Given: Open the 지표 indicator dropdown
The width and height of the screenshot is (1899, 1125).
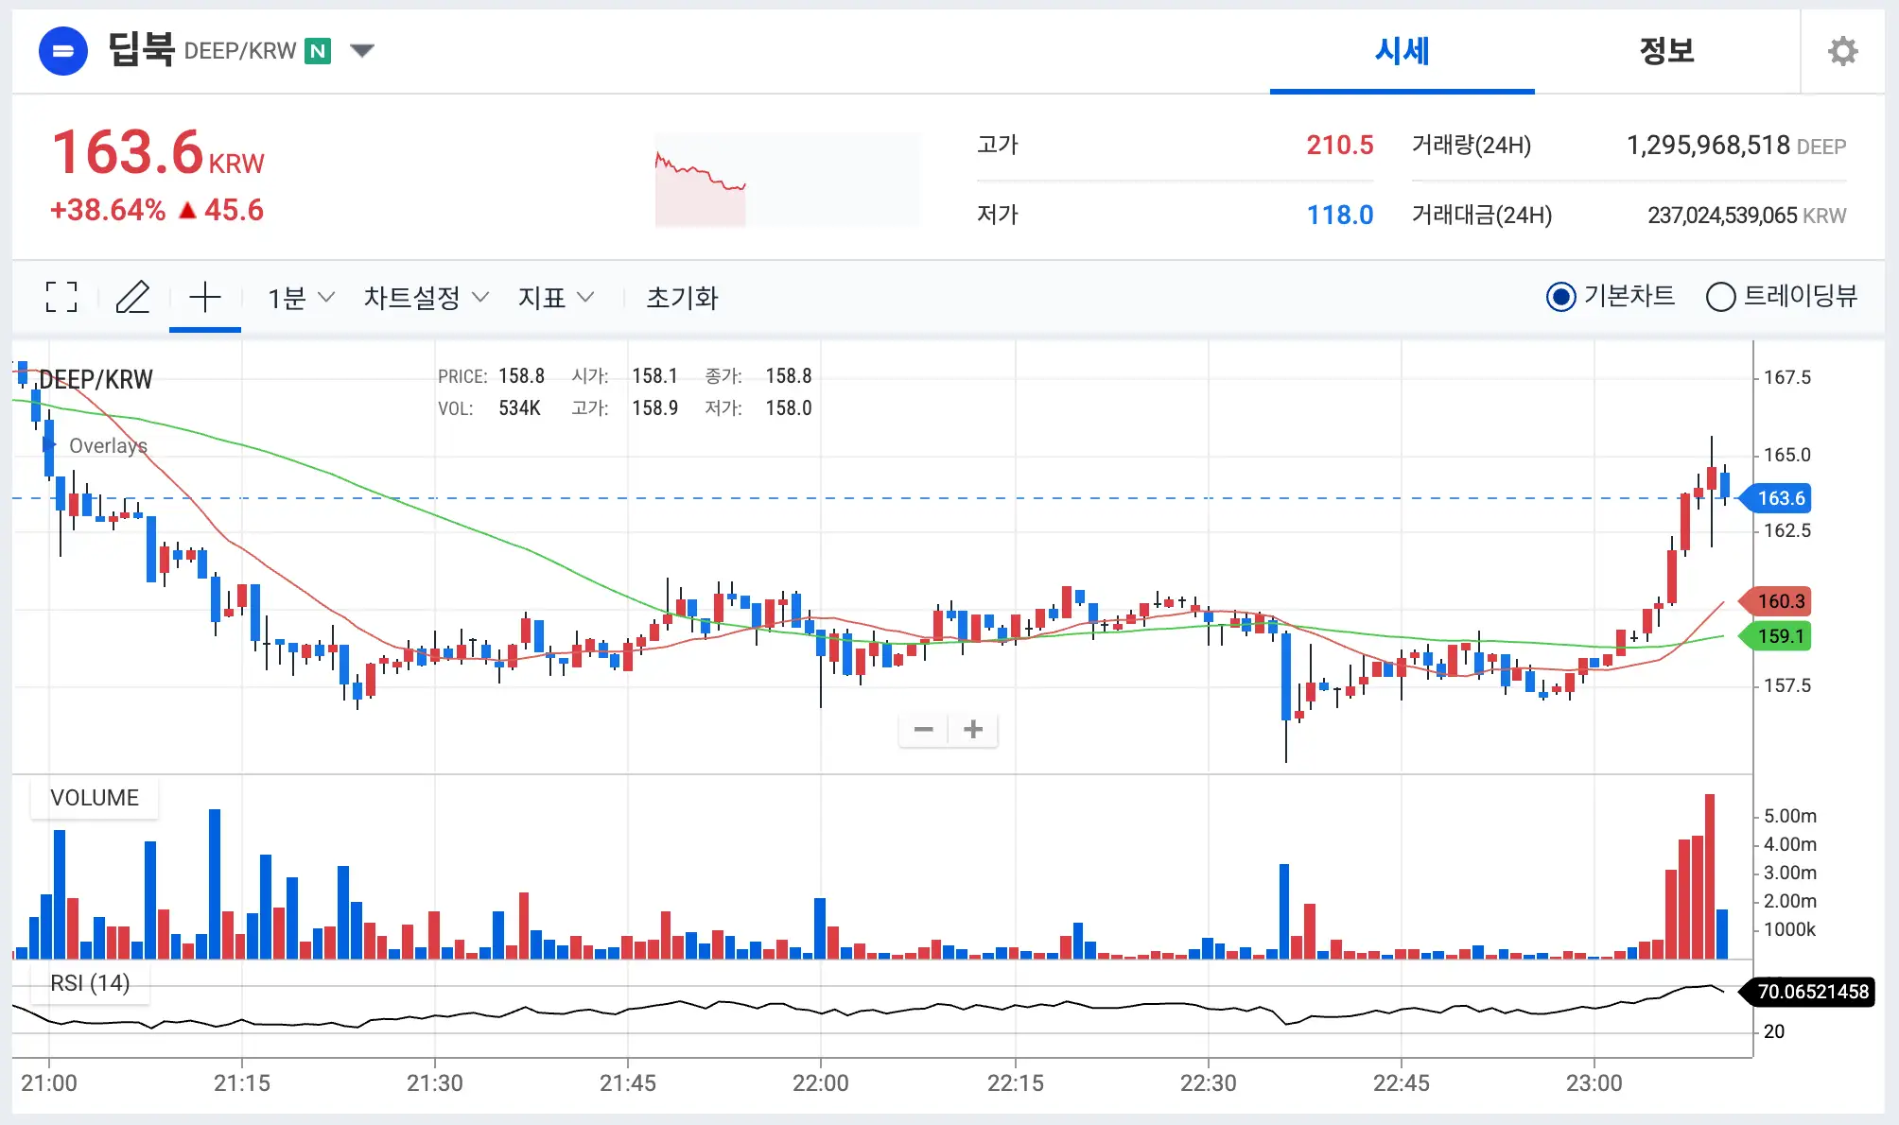Looking at the screenshot, I should (555, 297).
